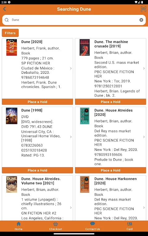Place a Hold on Dune [1998] DVD
The height and width of the screenshot is (236, 148).
click(37, 170)
